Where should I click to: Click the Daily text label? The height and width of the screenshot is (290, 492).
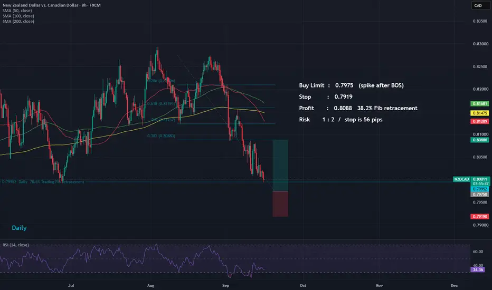click(x=19, y=228)
